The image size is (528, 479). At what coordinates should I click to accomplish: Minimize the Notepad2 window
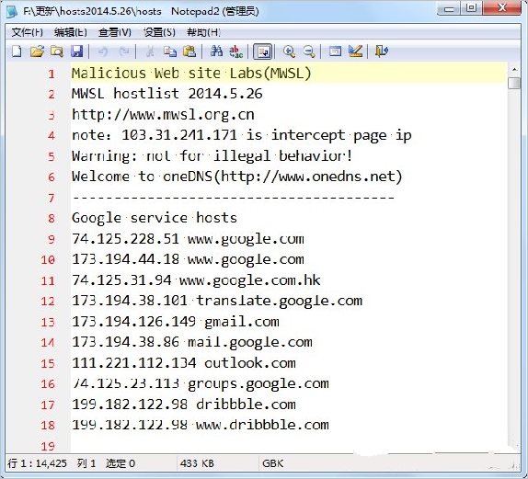[449, 8]
